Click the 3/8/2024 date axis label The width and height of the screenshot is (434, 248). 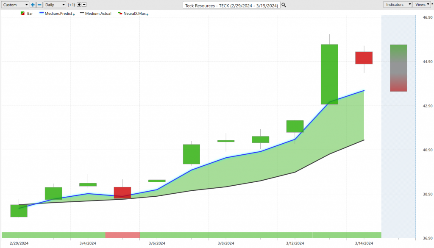226,243
